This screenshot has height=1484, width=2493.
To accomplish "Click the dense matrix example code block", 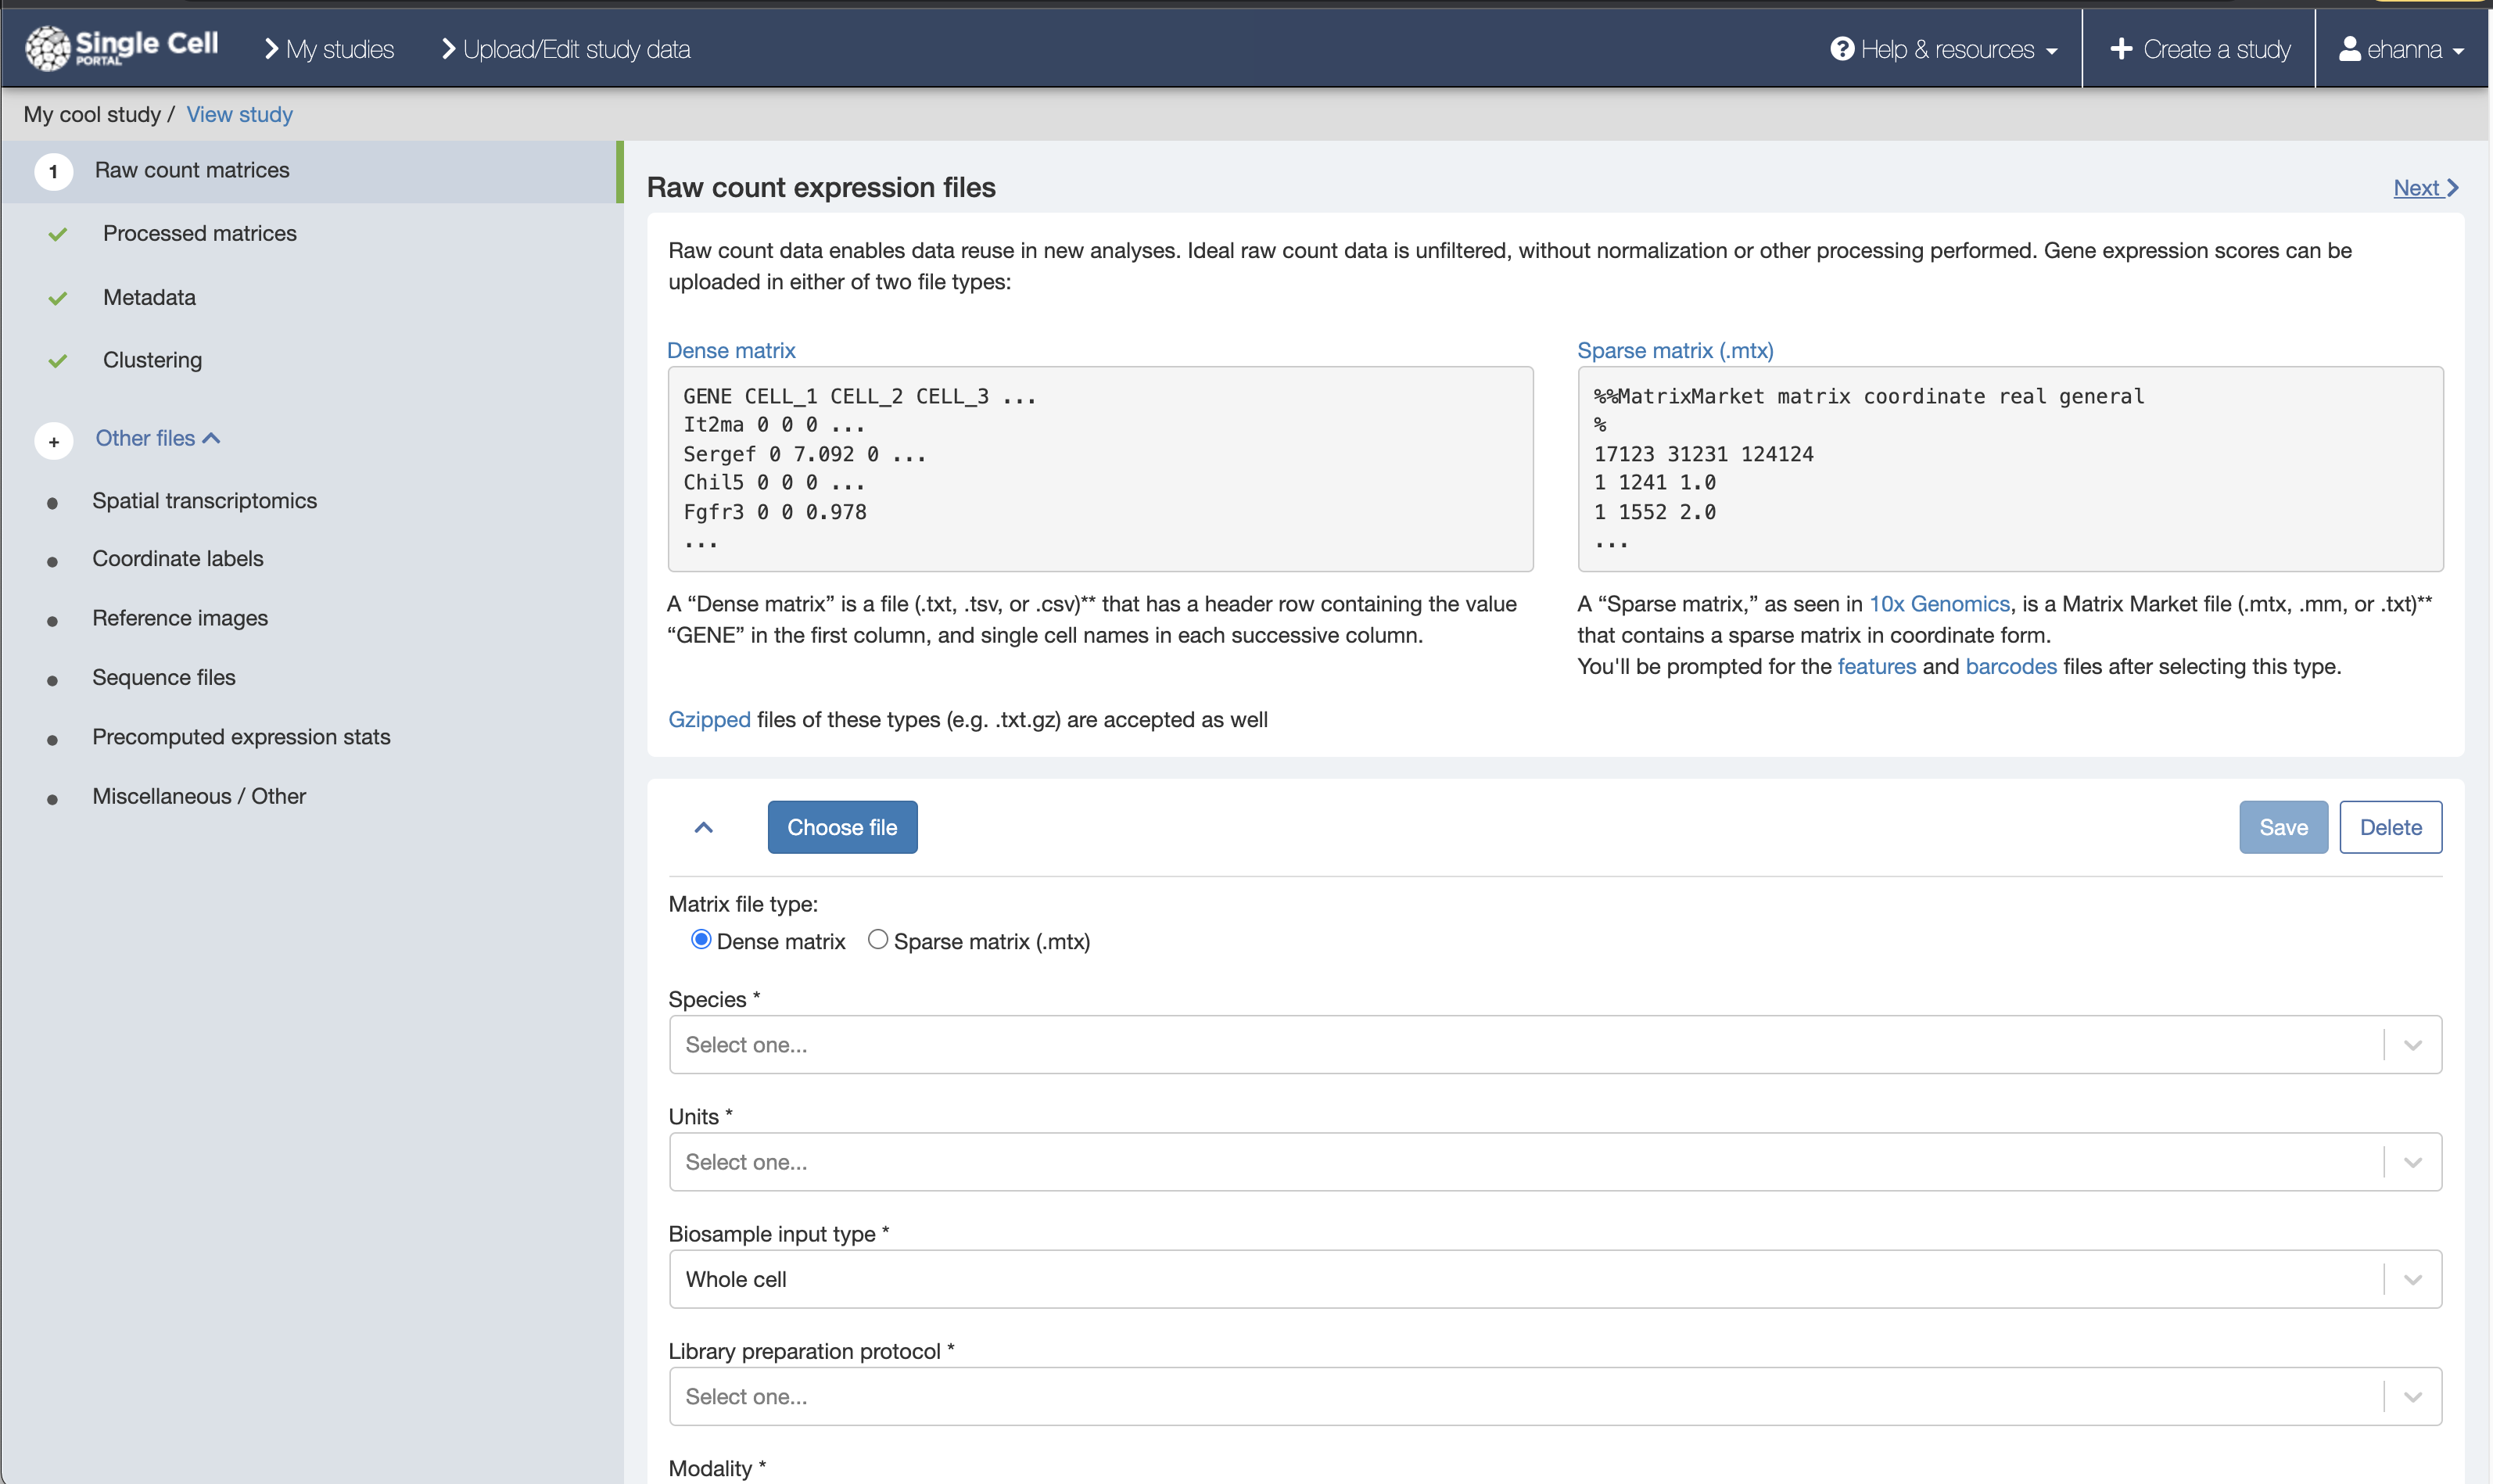I will click(x=1100, y=469).
